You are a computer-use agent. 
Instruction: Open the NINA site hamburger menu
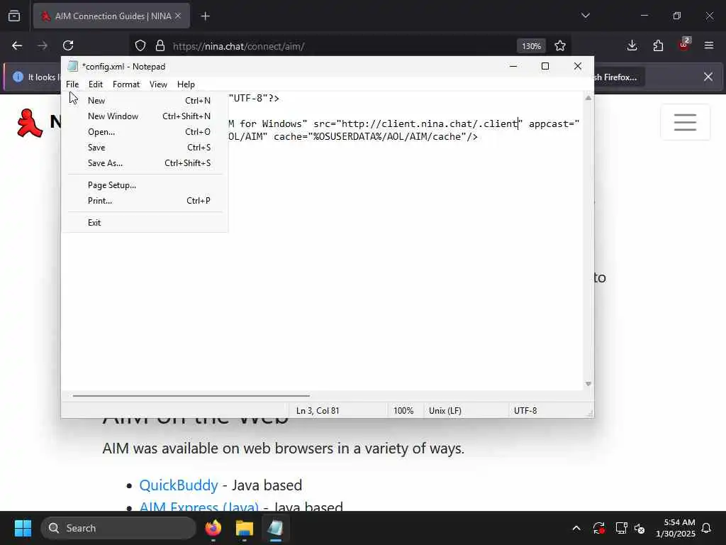pos(686,122)
